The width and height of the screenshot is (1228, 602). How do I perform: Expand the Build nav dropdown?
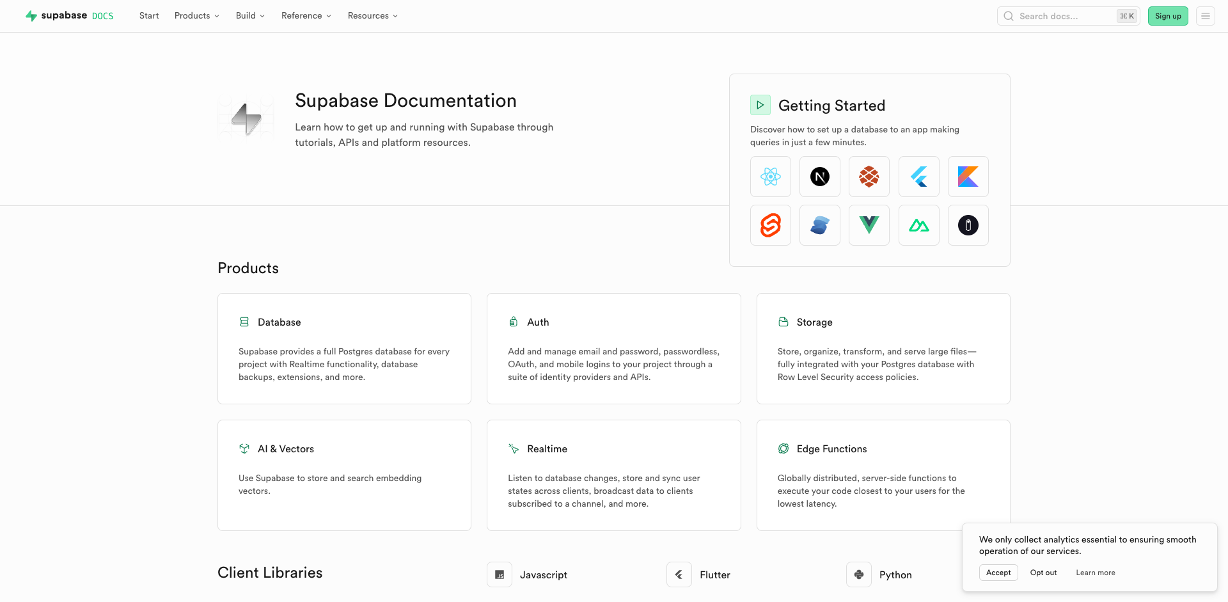tap(250, 15)
